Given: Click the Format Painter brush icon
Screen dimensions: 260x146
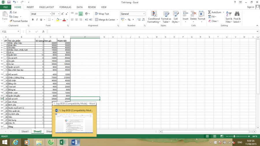Looking at the screenshot, I should (11, 21).
